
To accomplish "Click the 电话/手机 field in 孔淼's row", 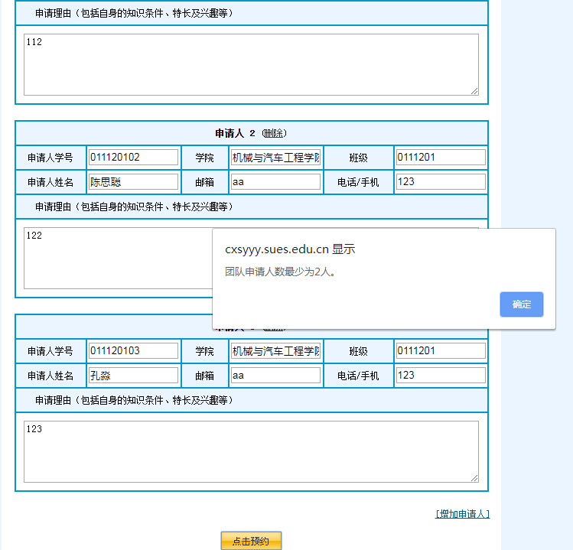I will (x=441, y=376).
